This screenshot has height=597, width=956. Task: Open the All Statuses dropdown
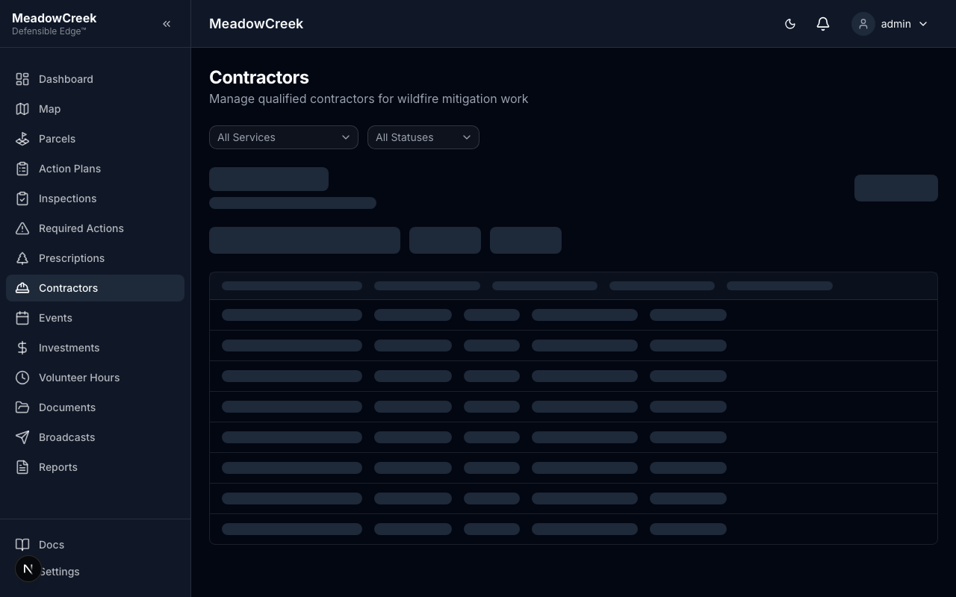(x=423, y=137)
